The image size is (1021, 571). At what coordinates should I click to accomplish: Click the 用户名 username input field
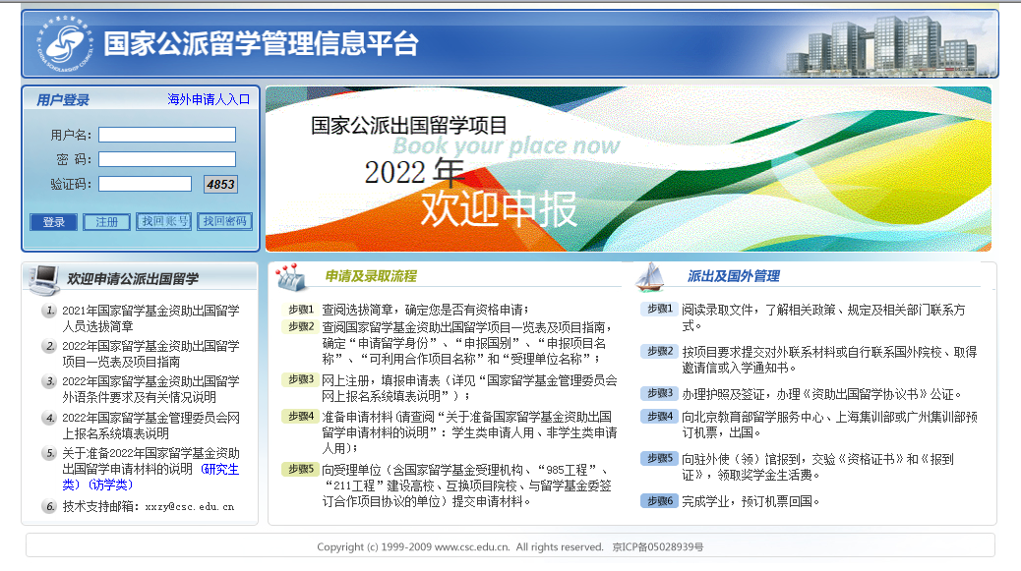click(167, 135)
